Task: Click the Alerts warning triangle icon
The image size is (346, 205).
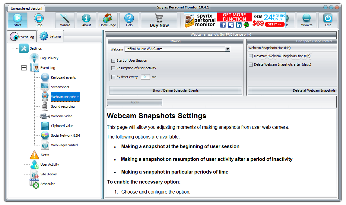Action: click(34, 155)
